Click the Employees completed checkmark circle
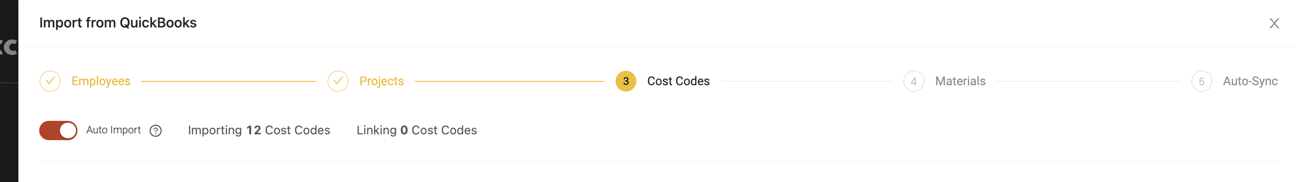Screen dimensions: 1296x182 [50, 81]
